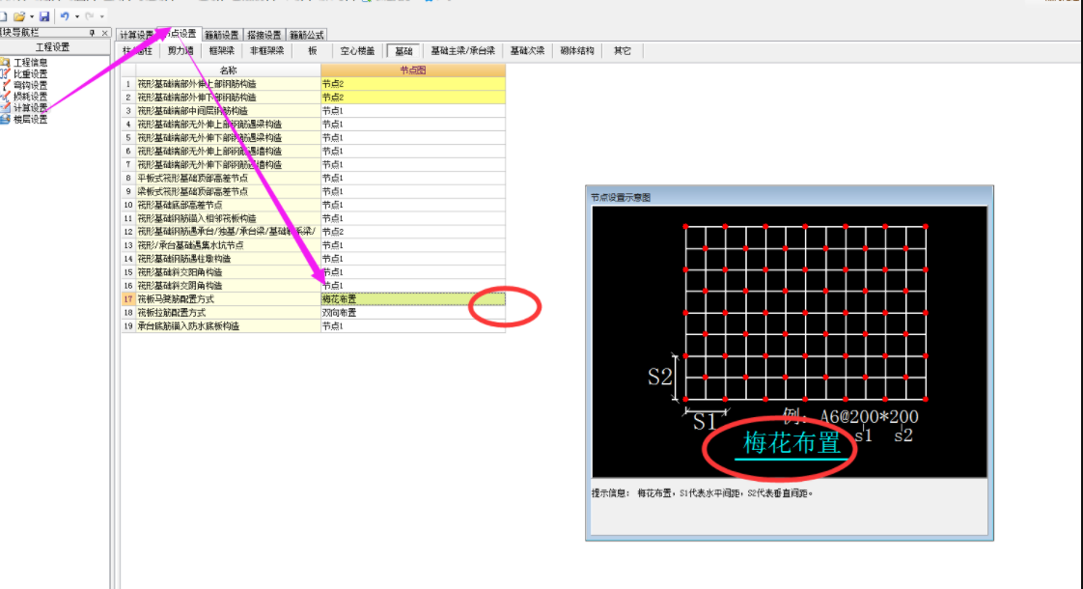1083x589 pixels.
Task: Open the dropdown arrow next to Undo
Action: click(x=76, y=16)
